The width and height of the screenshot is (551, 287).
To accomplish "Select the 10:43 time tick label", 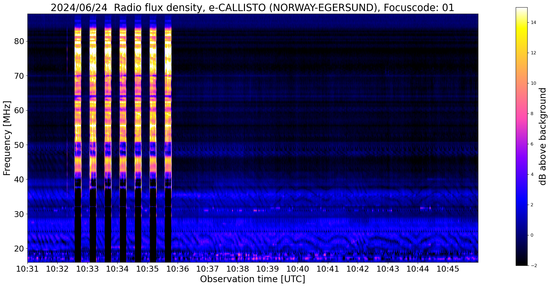I will click(x=388, y=269).
